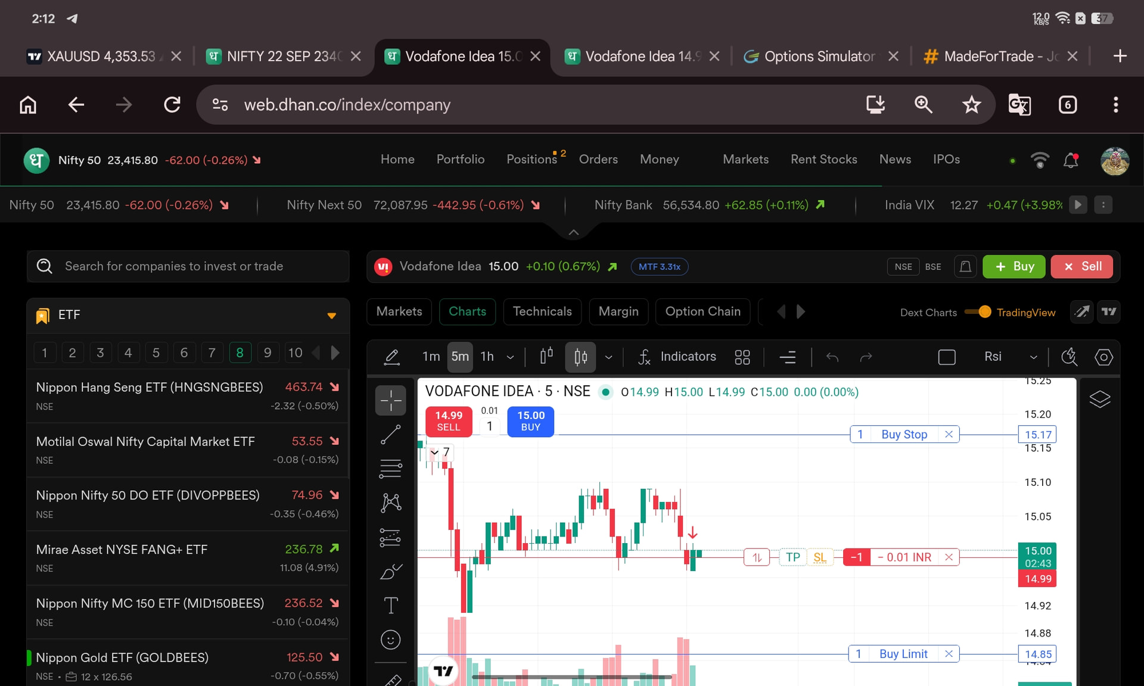Select the 1m timeframe
Screen dimensions: 1144x686
click(x=431, y=356)
